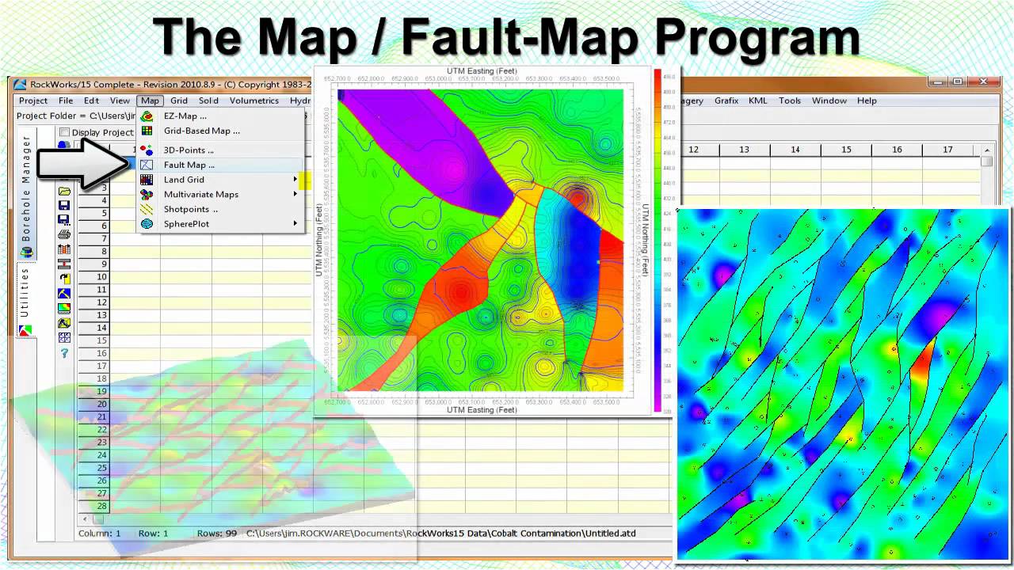Click the blue grid squares icon in left toolbar
1014x570 pixels.
click(64, 337)
